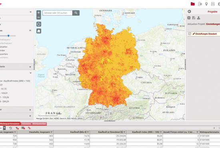Open the top dropdown arrow in left panel
Image resolution: width=220 pixels, height=148 pixels.
[30, 12]
